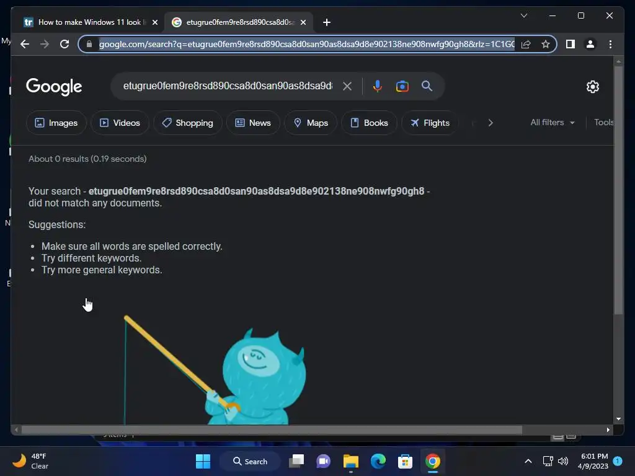Search by image with camera icon
The image size is (635, 476).
point(402,86)
